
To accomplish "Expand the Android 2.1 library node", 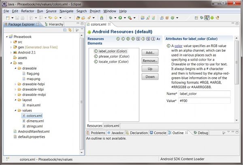I will pos(11,52).
